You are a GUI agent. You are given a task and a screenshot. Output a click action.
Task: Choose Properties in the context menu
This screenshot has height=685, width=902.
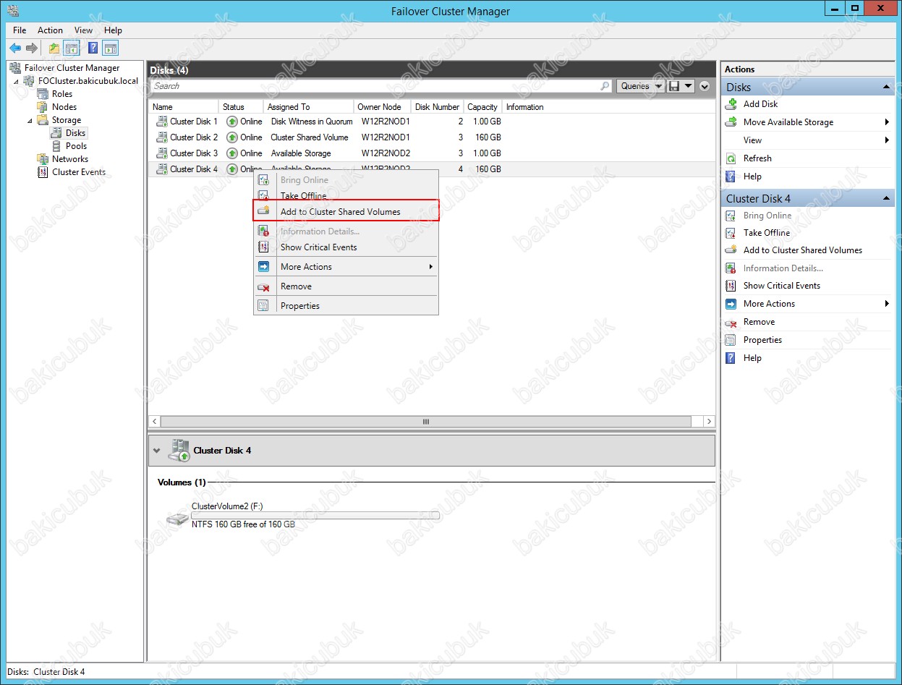(346, 306)
